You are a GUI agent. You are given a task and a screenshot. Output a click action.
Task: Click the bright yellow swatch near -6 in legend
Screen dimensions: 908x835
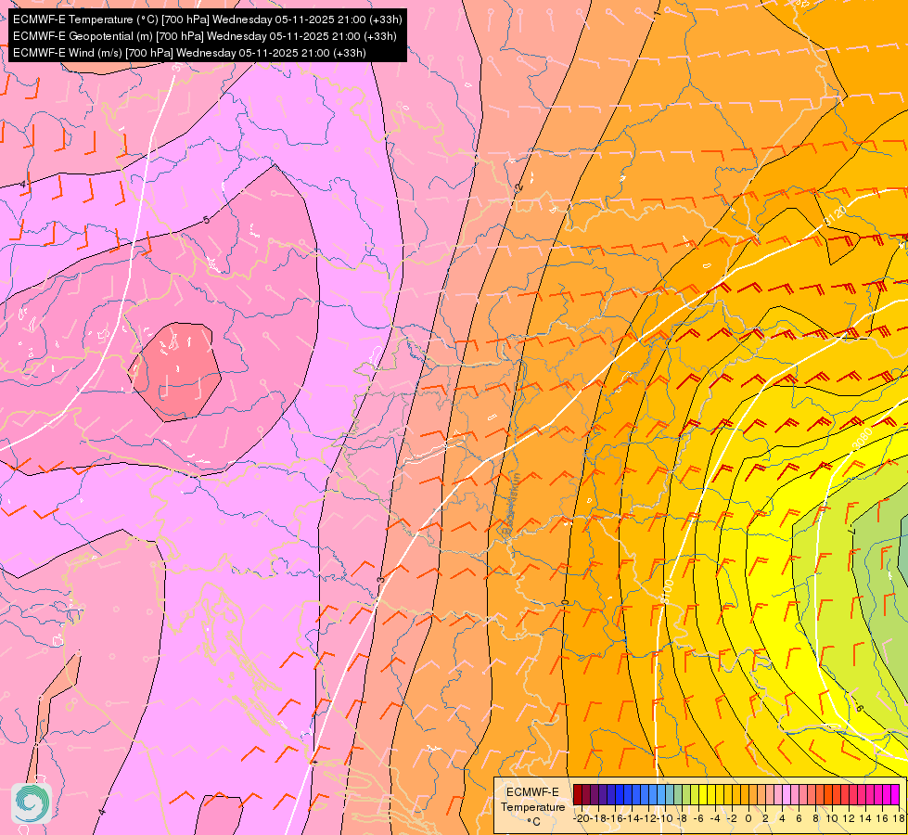click(x=703, y=794)
